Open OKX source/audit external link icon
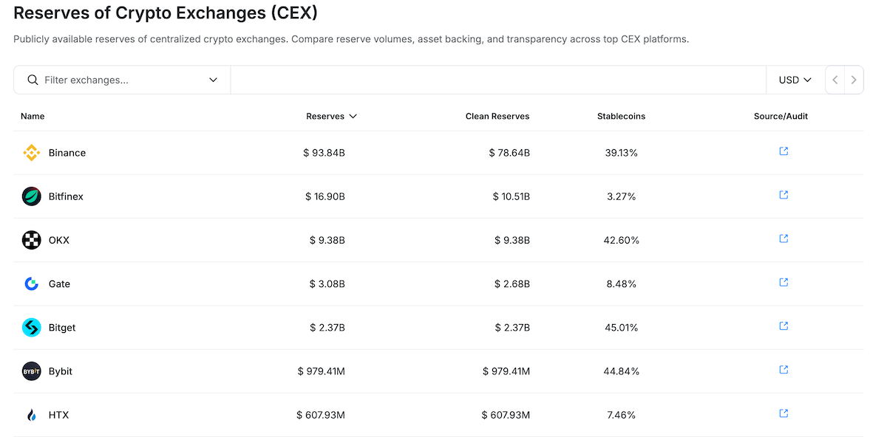Screen dimensions: 887x437 pos(784,238)
